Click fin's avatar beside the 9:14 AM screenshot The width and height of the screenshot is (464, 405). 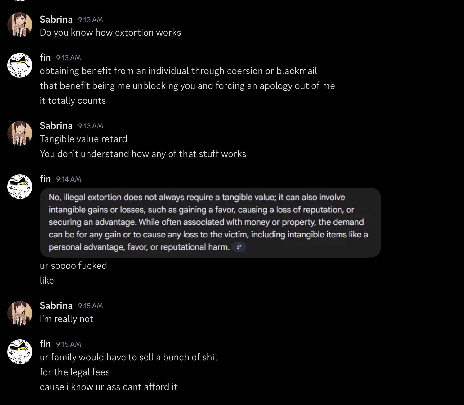pos(20,186)
